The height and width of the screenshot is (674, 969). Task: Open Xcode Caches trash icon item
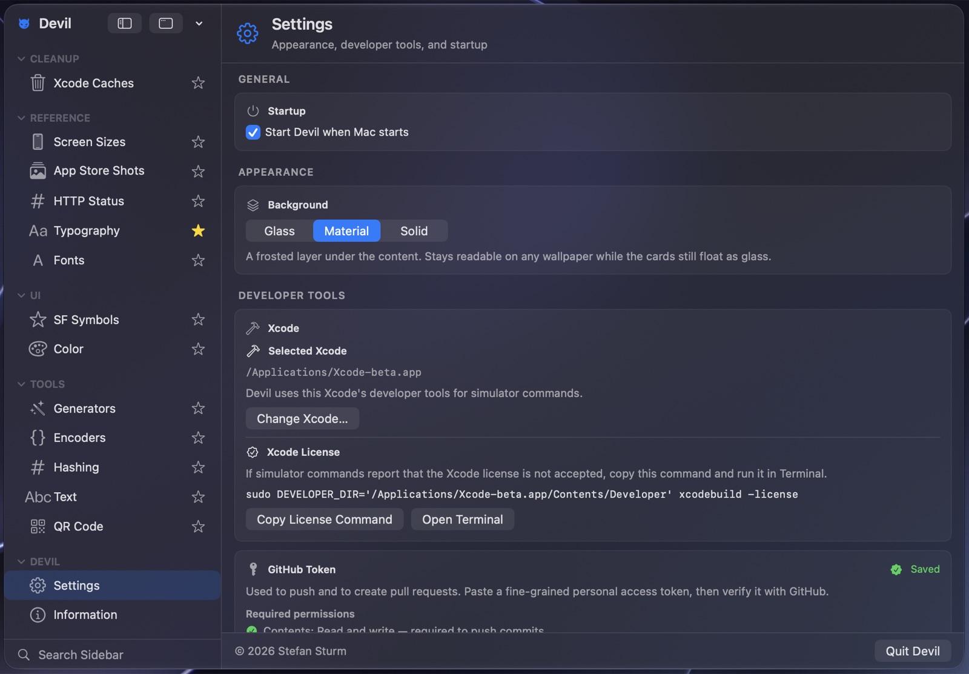38,82
